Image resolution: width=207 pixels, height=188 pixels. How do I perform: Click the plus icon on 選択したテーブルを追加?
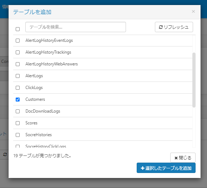[x=142, y=168]
